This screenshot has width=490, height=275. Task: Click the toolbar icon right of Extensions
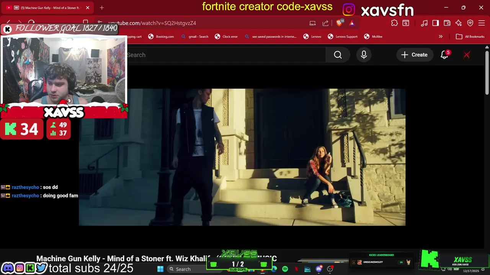pyautogui.click(x=406, y=23)
